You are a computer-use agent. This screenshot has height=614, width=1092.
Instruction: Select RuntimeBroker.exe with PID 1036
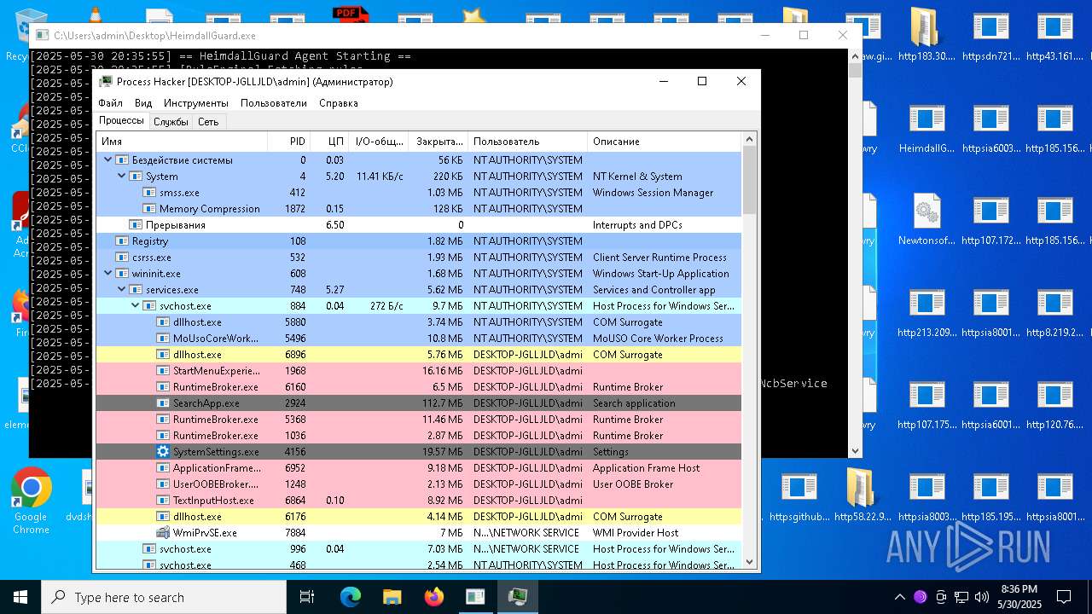[419, 436]
